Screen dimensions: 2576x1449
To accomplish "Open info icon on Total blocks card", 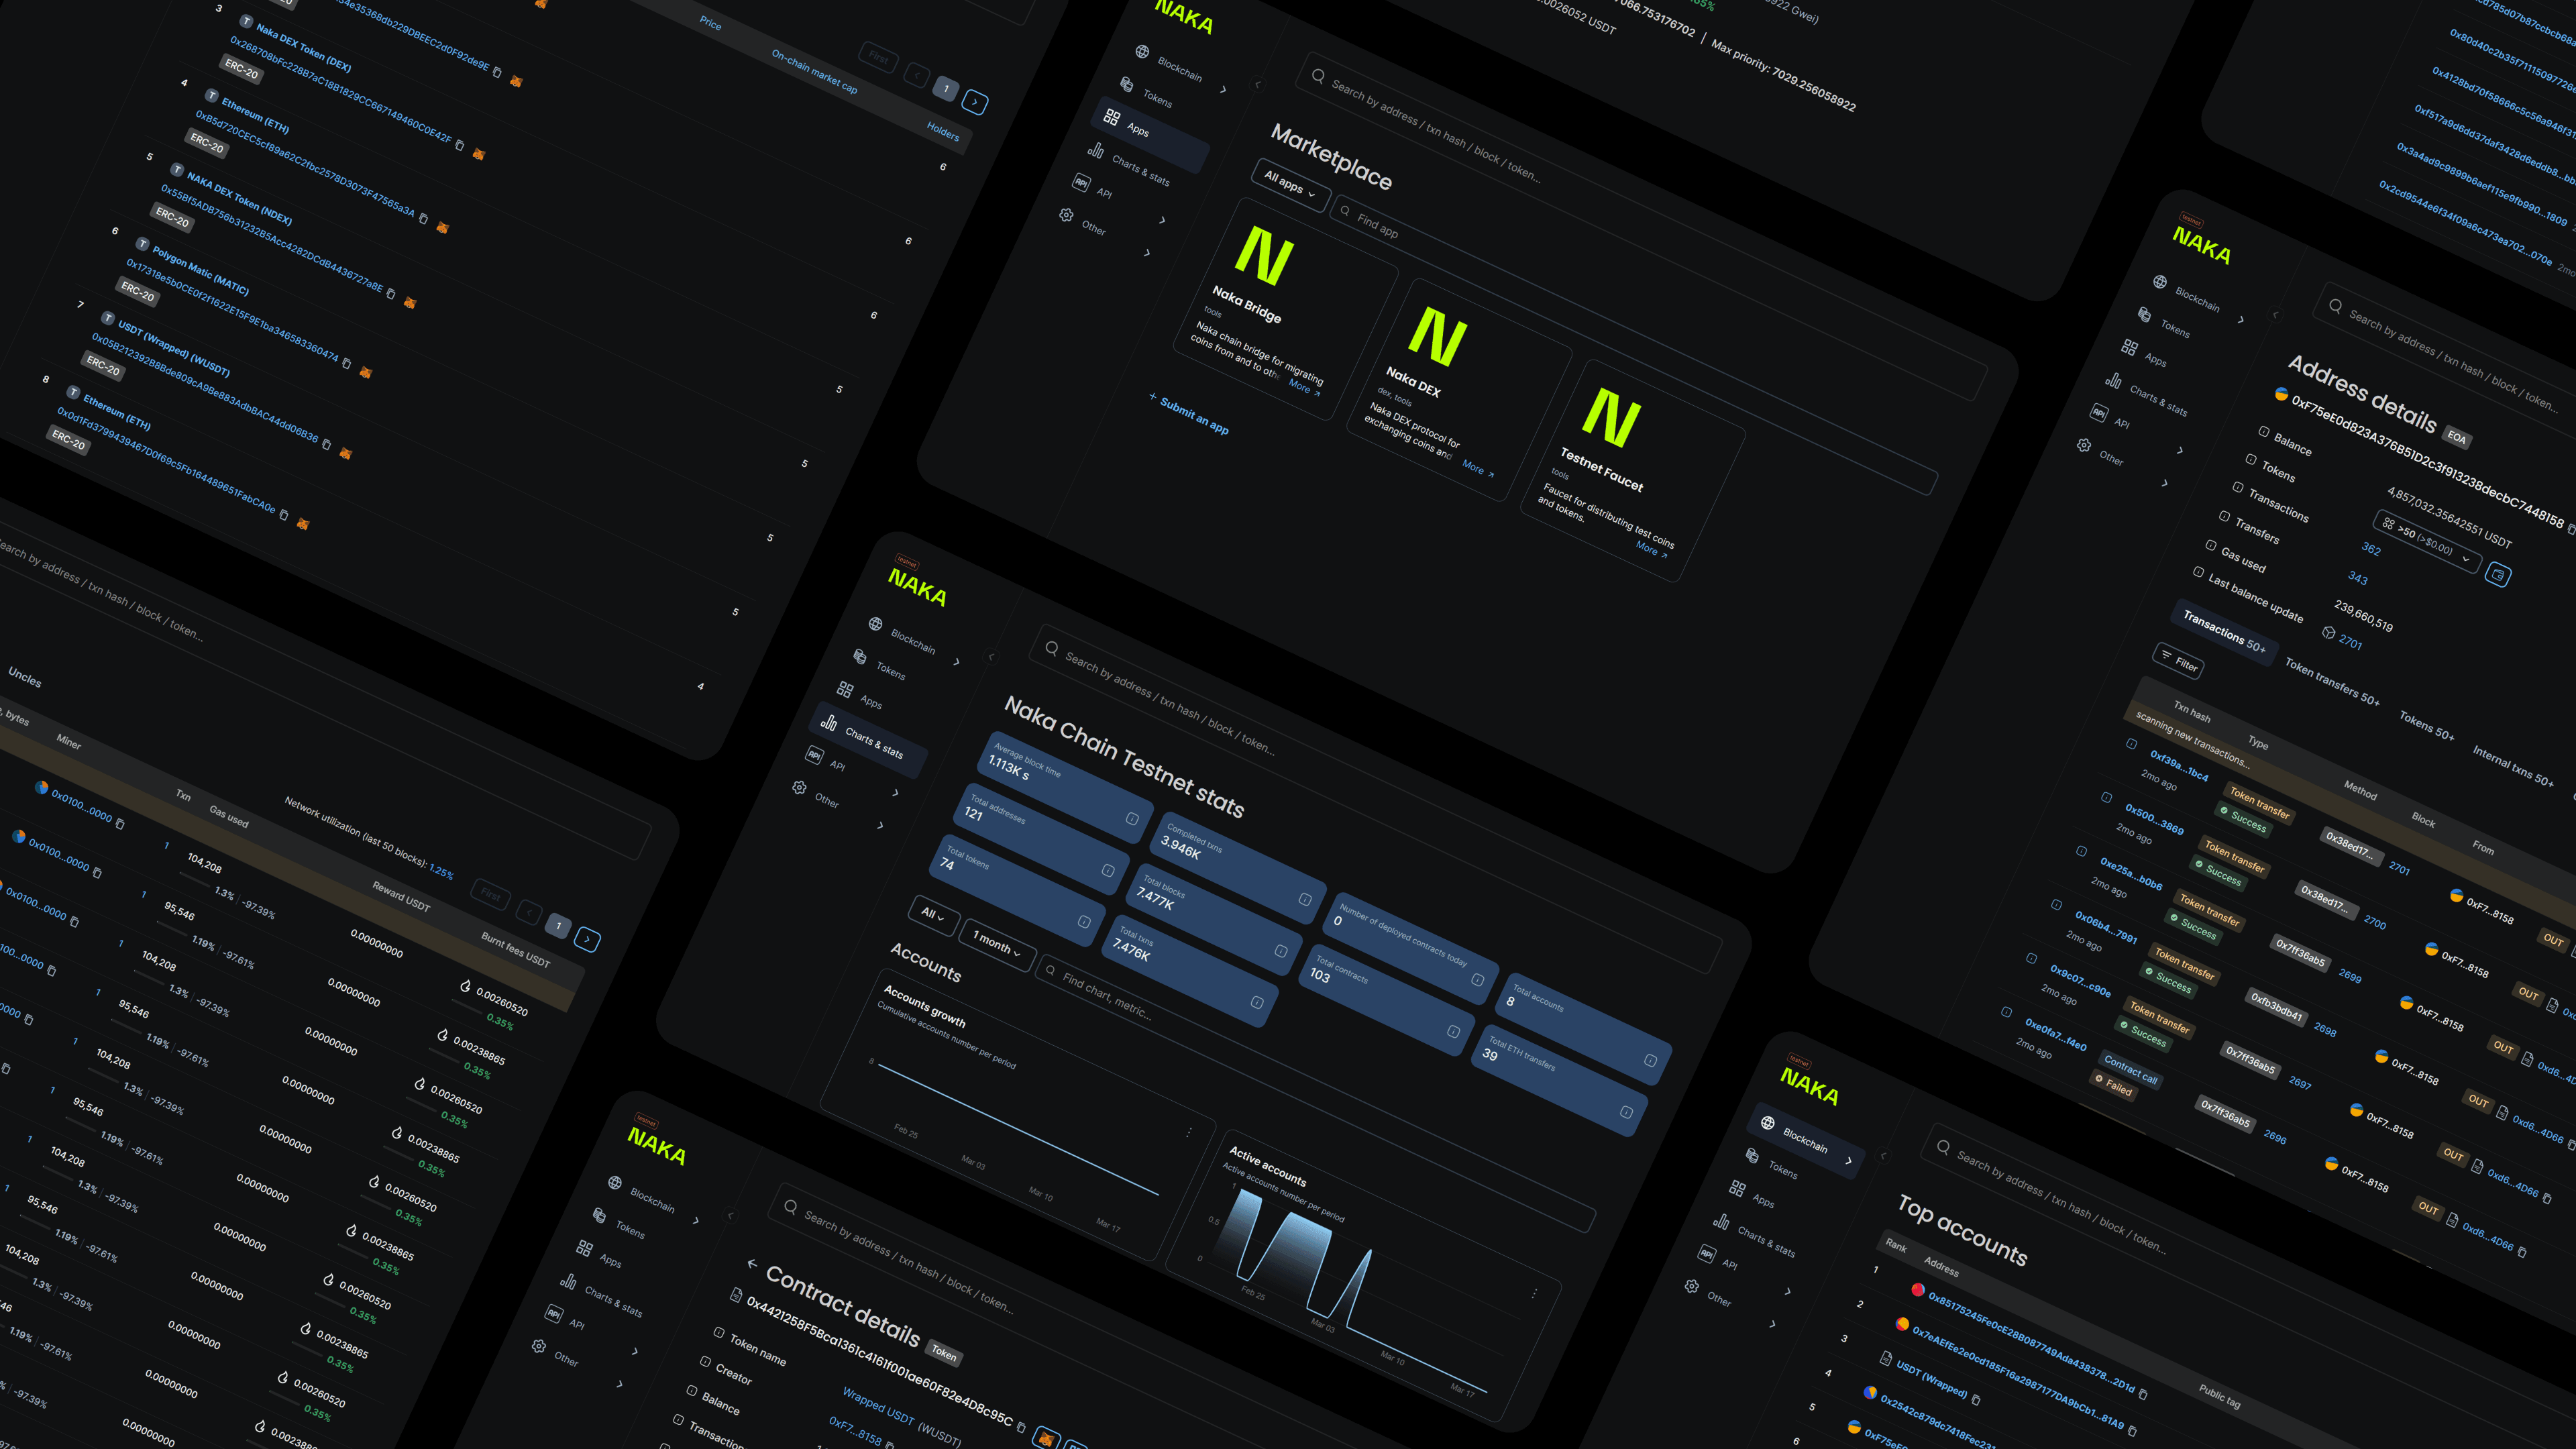I will click(x=1281, y=951).
